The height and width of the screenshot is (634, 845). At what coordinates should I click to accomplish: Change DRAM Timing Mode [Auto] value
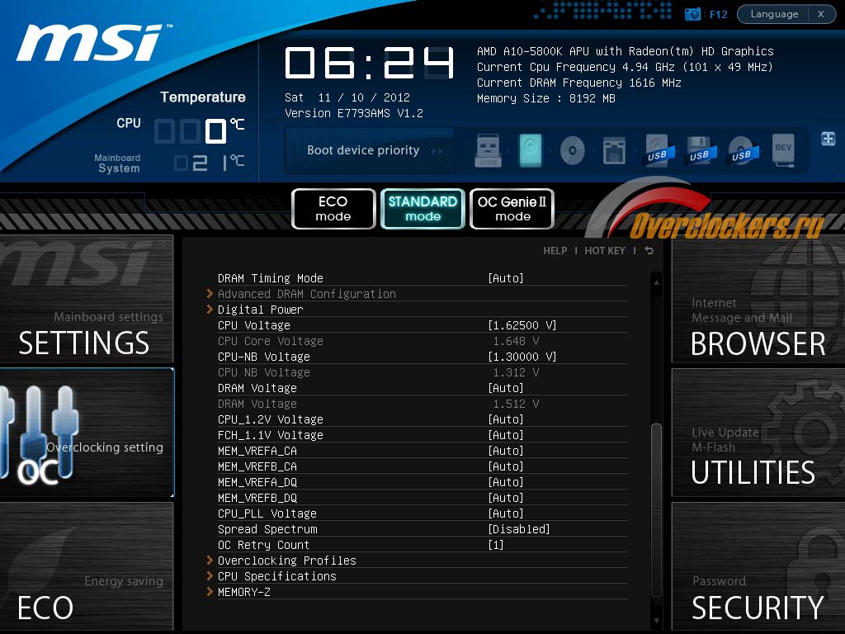(506, 278)
